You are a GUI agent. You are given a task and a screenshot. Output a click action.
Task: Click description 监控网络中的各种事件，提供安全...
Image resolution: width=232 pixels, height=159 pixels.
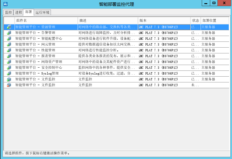pyautogui.click(x=106, y=68)
